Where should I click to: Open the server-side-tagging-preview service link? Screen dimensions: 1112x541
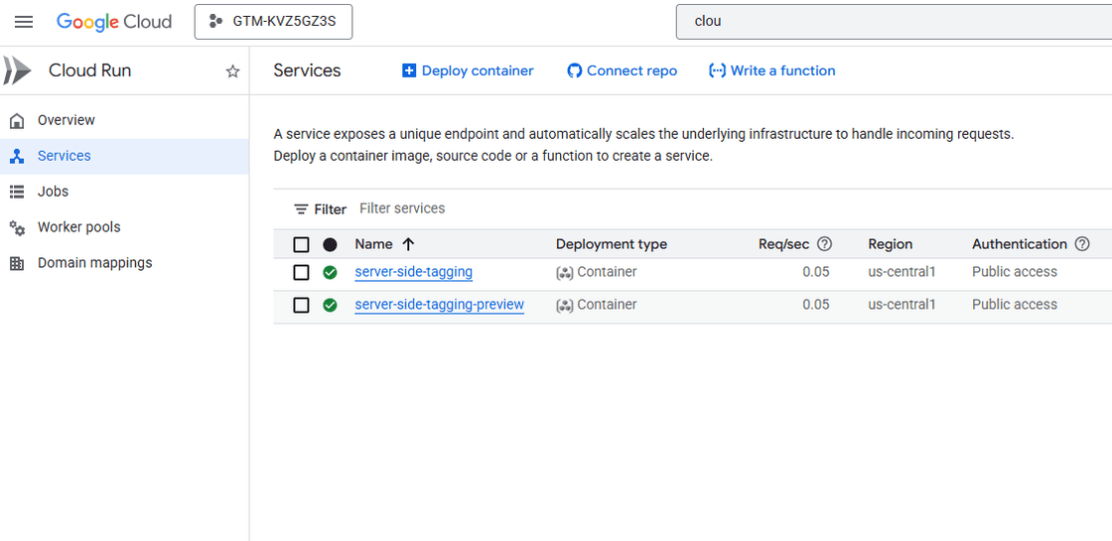[439, 305]
